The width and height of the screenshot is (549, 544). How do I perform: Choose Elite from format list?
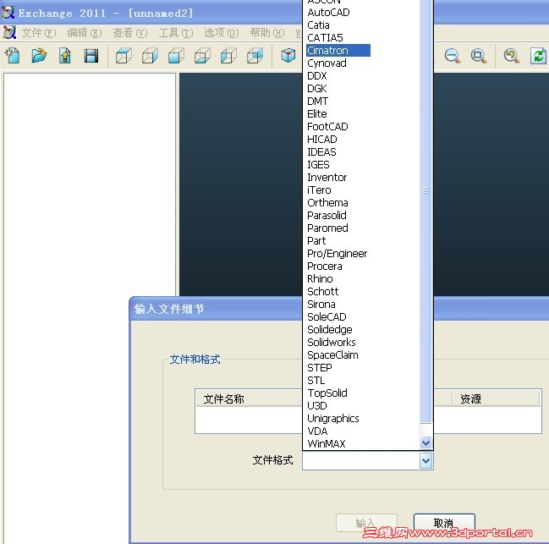tap(317, 113)
